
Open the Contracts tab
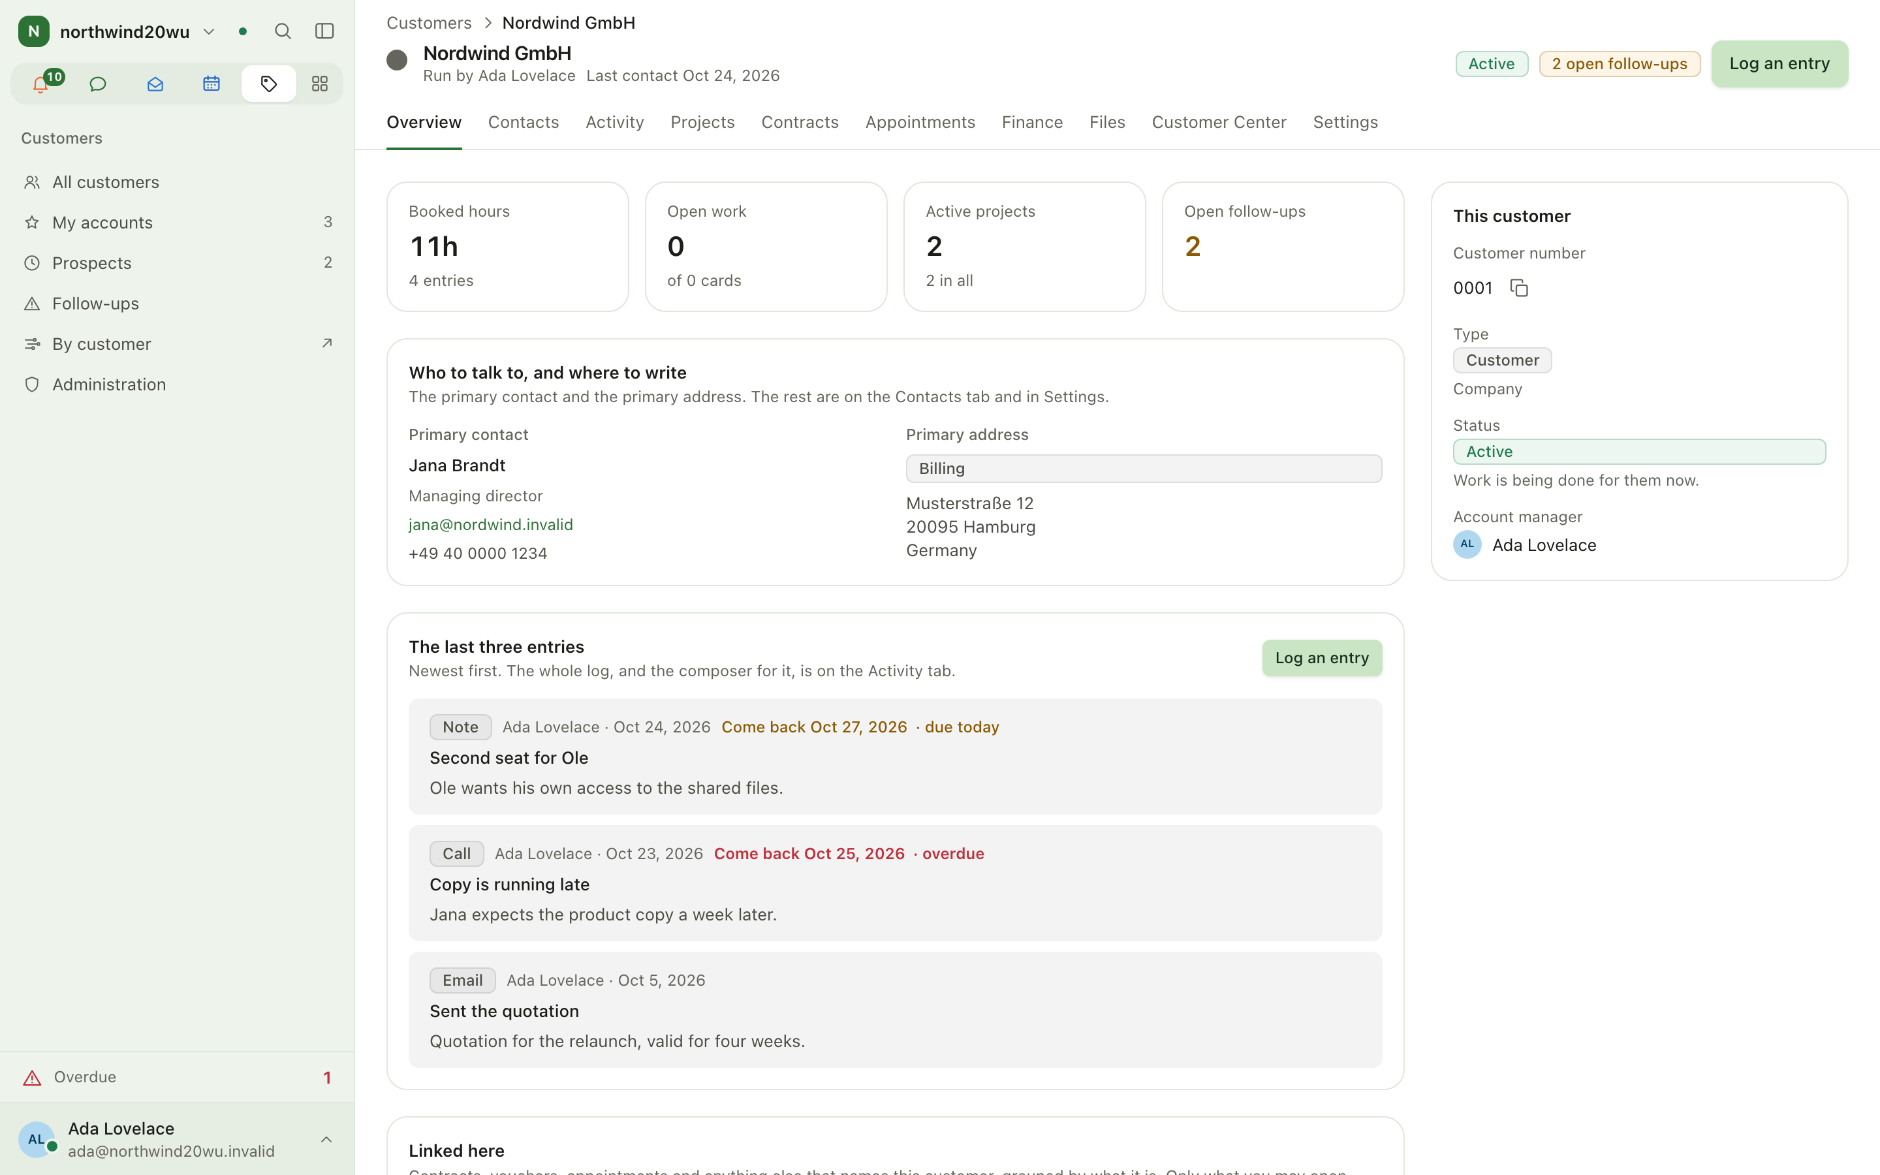tap(800, 123)
